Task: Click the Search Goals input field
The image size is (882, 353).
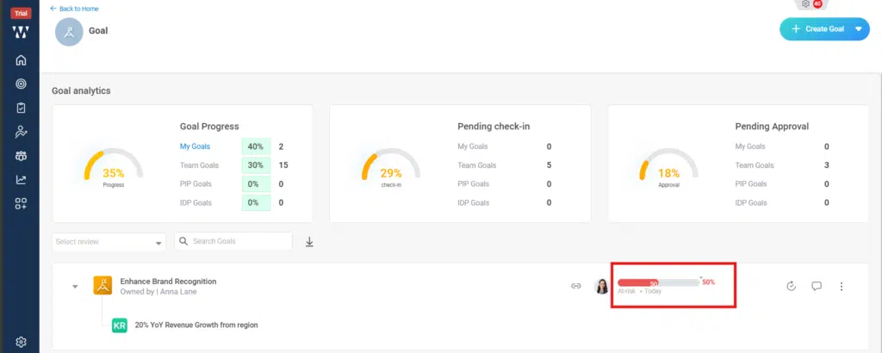Action: 233,241
